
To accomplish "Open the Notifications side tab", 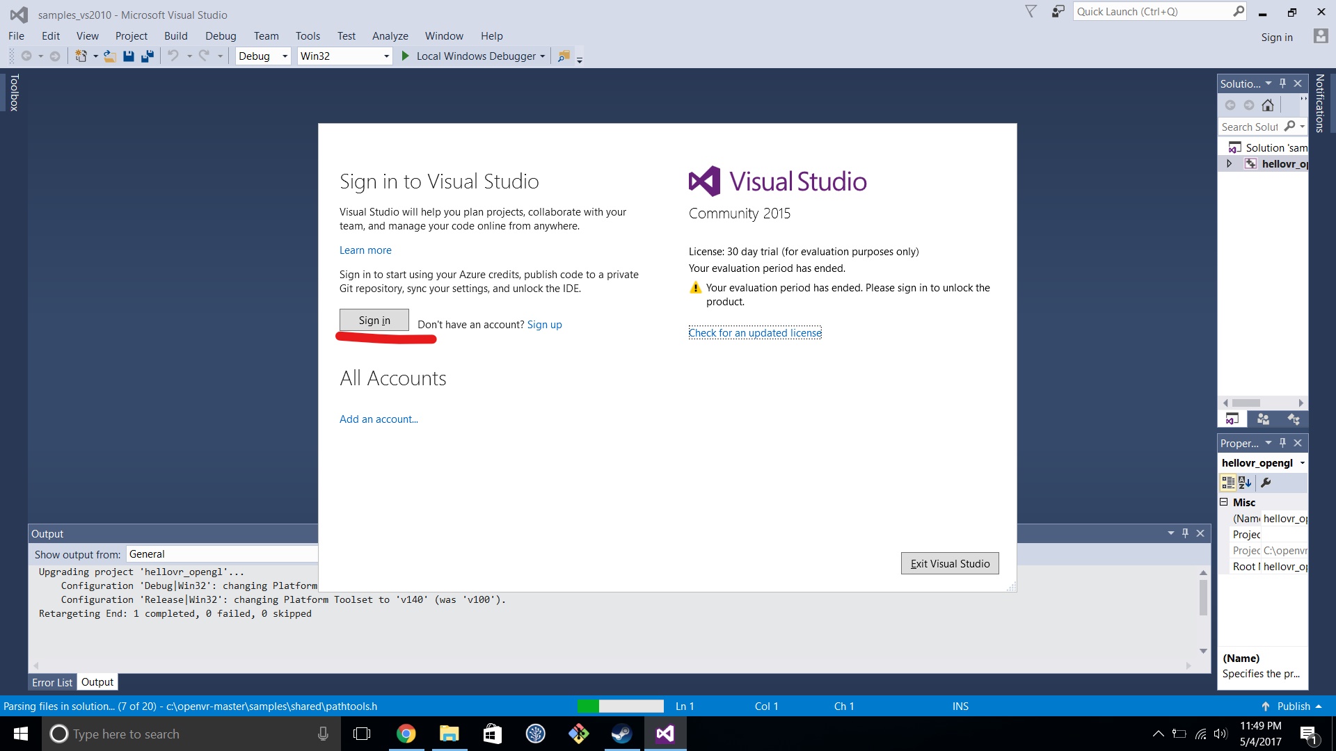I will pyautogui.click(x=1320, y=103).
